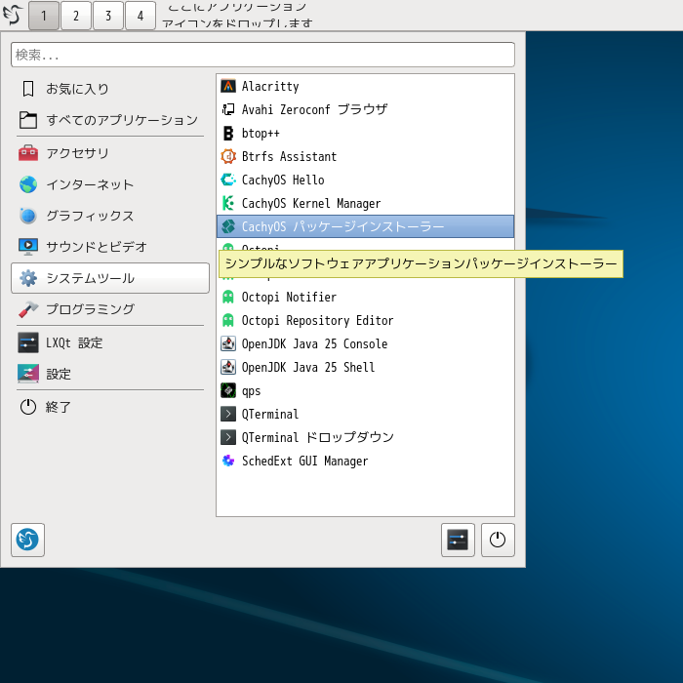
Task: Launch Btrfs Assistant
Action: pos(365,156)
